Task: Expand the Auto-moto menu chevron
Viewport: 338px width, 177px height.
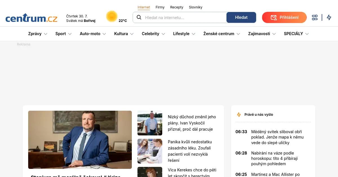Action: (104, 34)
